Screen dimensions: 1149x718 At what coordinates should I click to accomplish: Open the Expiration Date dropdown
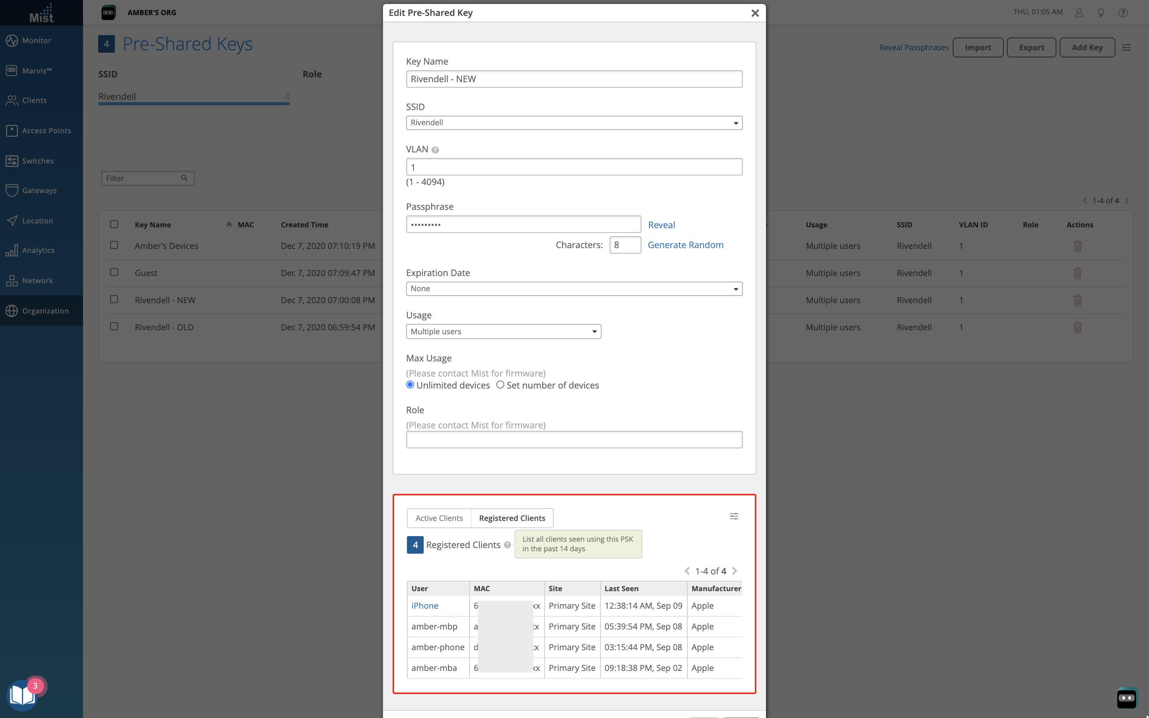pyautogui.click(x=574, y=289)
